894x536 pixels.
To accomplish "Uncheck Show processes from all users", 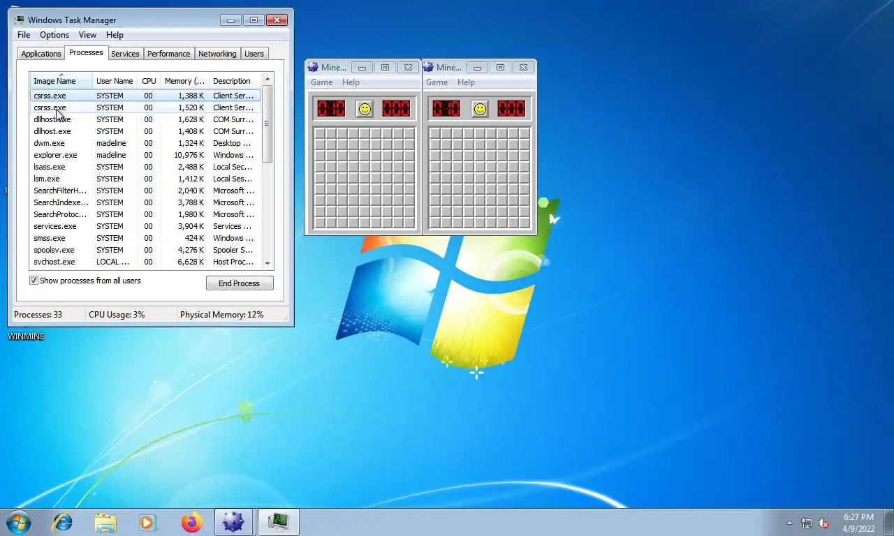I will tap(34, 281).
